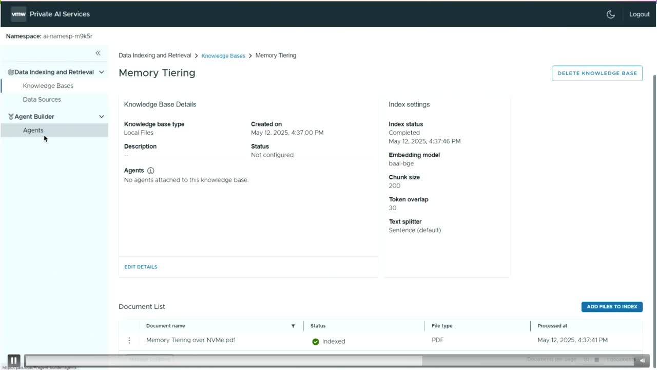The image size is (657, 370).
Task: Click the Logout link
Action: [x=639, y=14]
